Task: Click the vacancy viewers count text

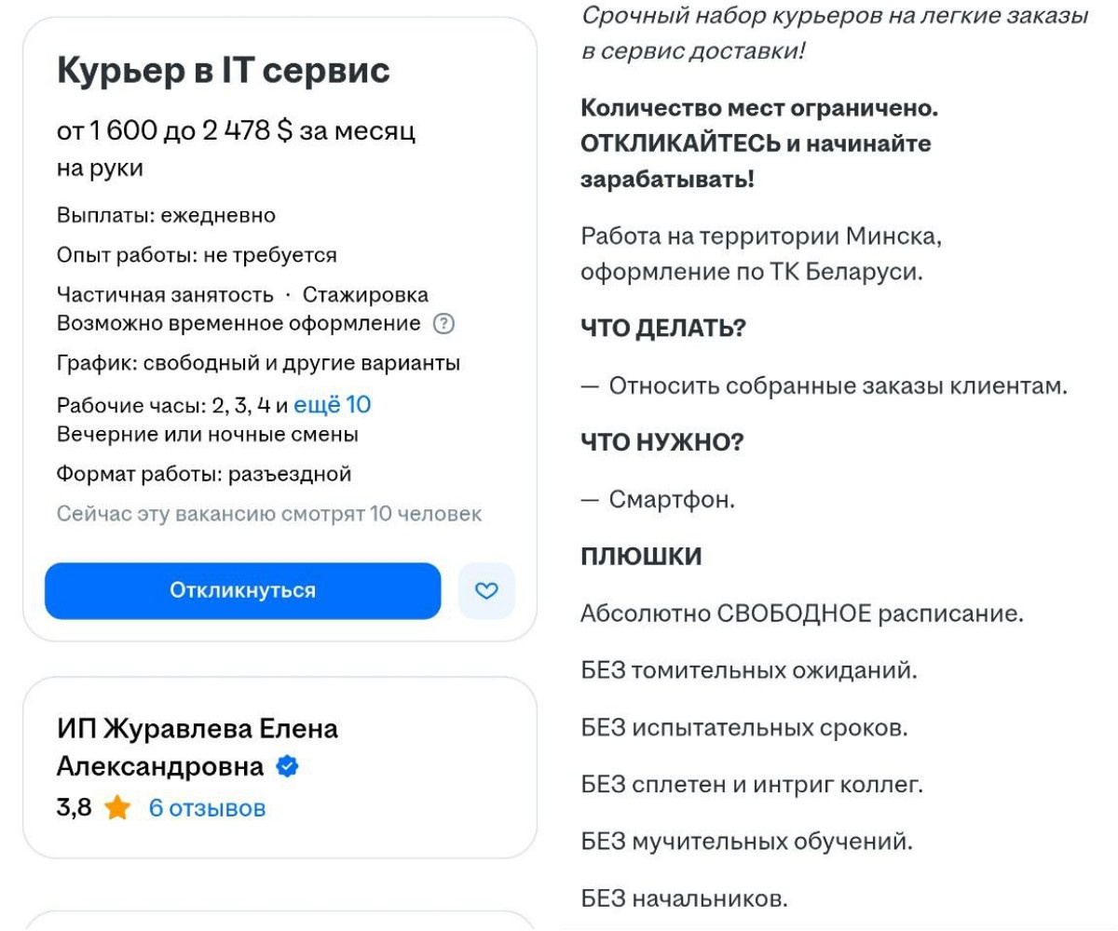Action: [x=266, y=513]
